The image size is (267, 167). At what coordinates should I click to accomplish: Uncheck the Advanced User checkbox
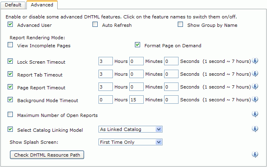click(x=10, y=24)
